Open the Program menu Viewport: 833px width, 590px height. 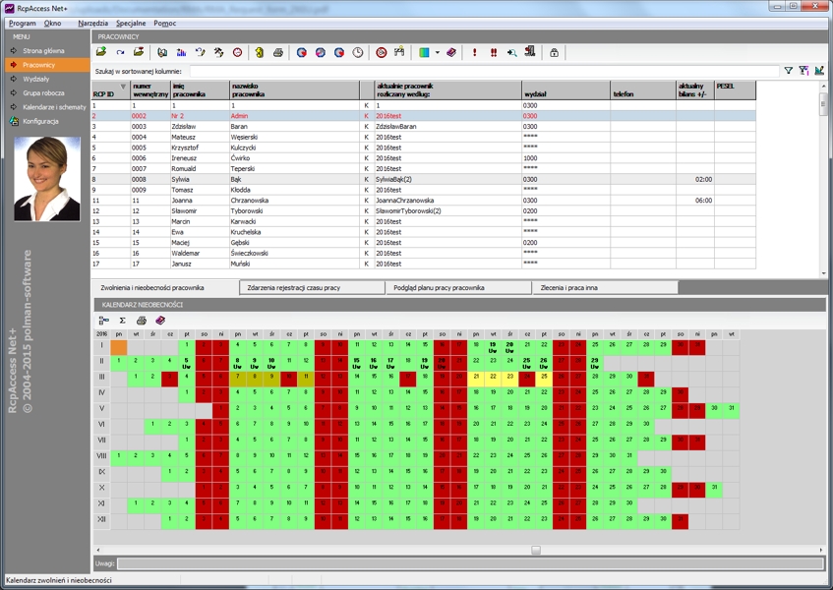pyautogui.click(x=22, y=22)
